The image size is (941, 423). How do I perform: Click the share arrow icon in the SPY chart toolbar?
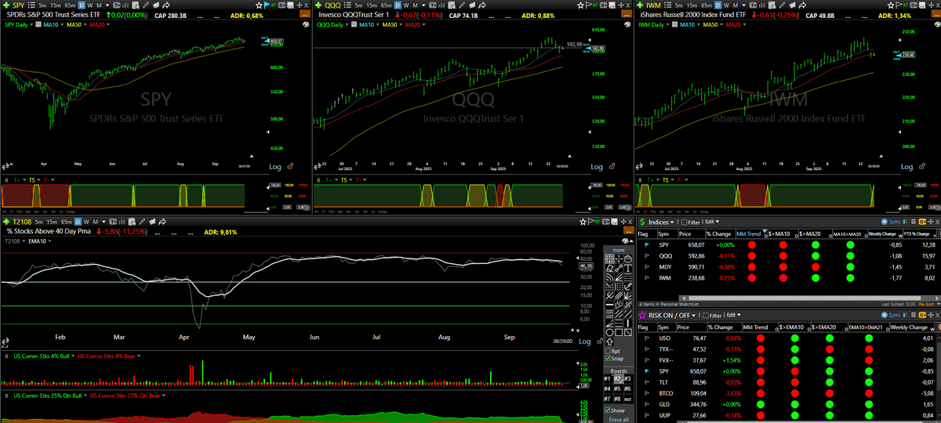(166, 5)
